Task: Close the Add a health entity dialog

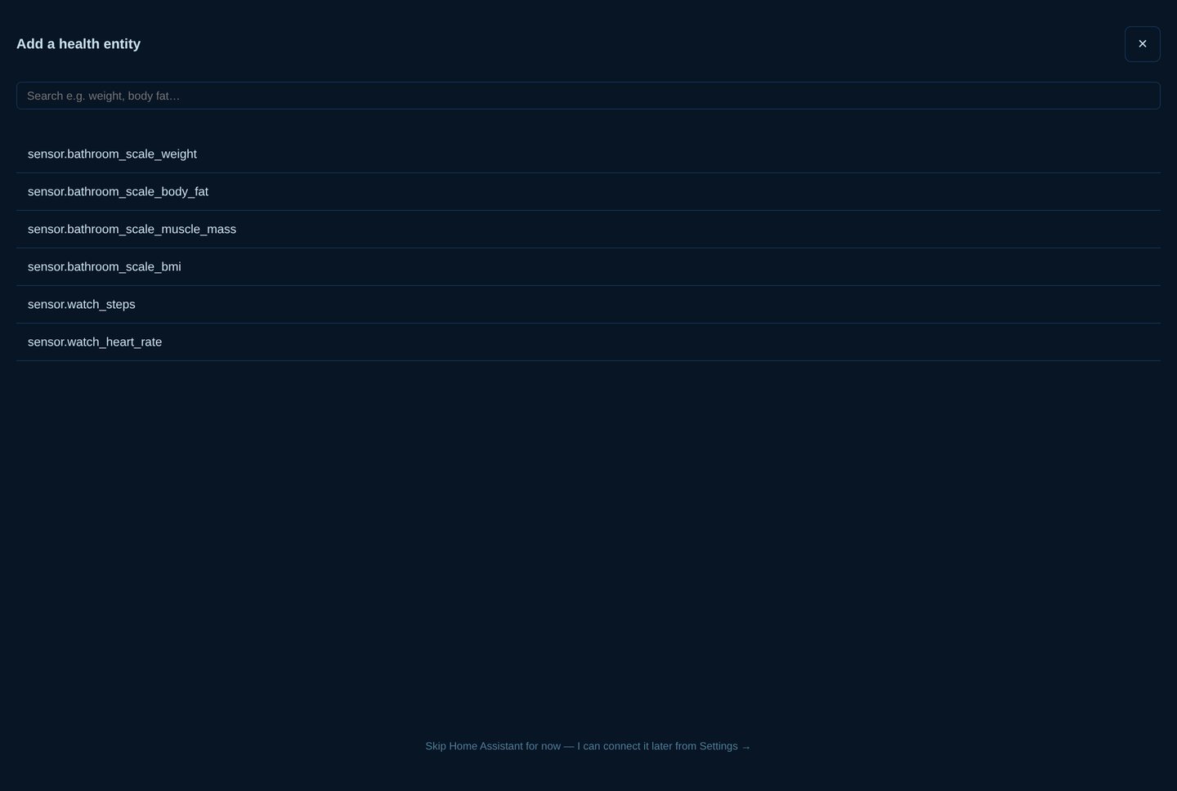Action: click(x=1142, y=44)
